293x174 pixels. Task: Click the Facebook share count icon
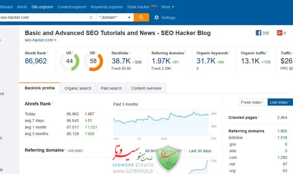click(259, 33)
